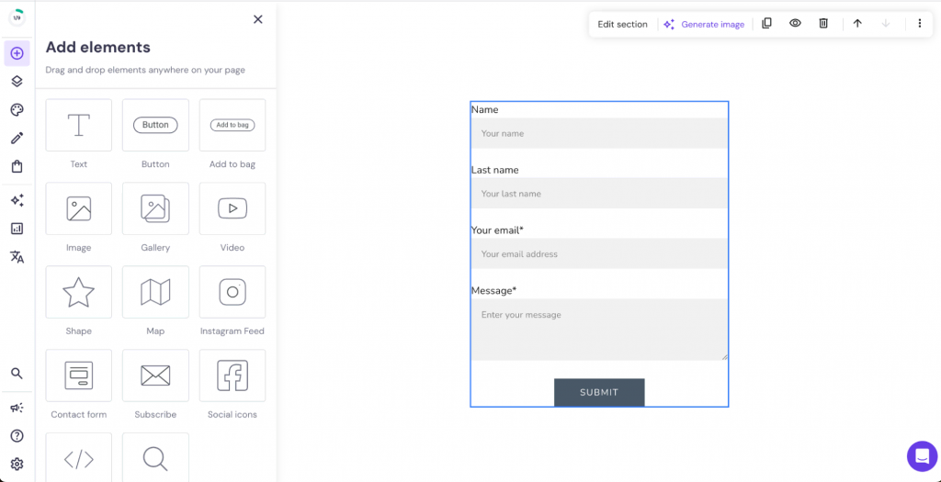Screen dimensions: 941x482
Task: Close the Add elements panel
Action: coord(258,19)
